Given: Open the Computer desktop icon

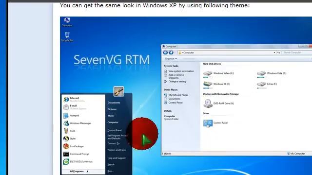Looking at the screenshot, I should coord(67,22).
